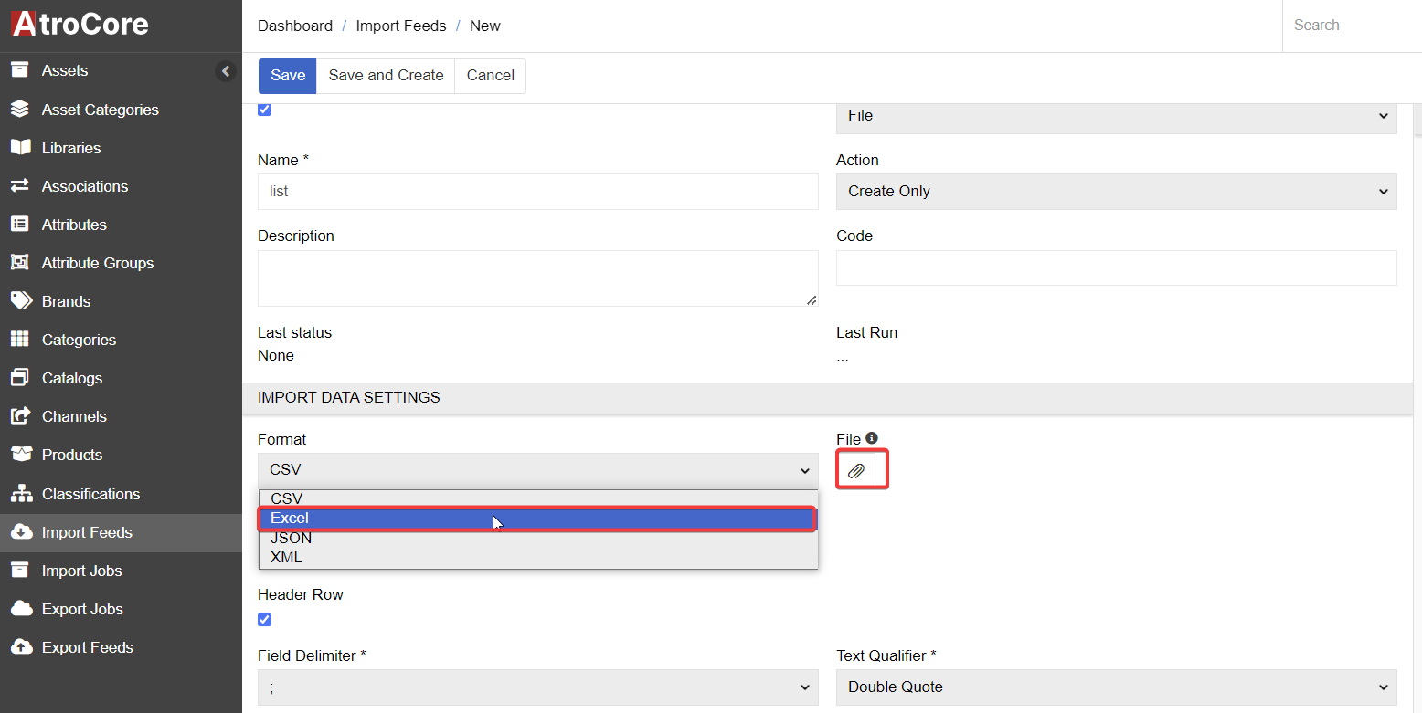Click the Libraries book icon

tap(20, 148)
